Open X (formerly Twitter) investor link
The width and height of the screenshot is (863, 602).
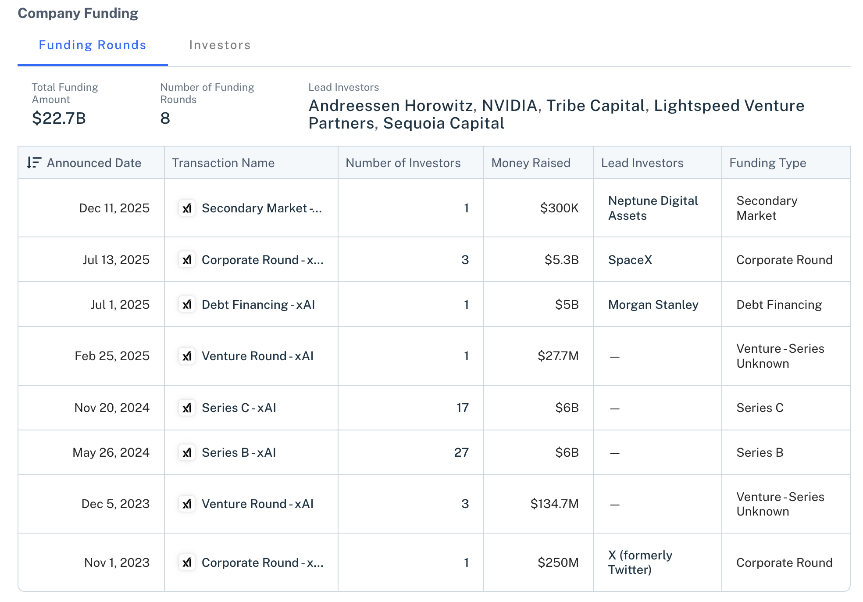(640, 563)
